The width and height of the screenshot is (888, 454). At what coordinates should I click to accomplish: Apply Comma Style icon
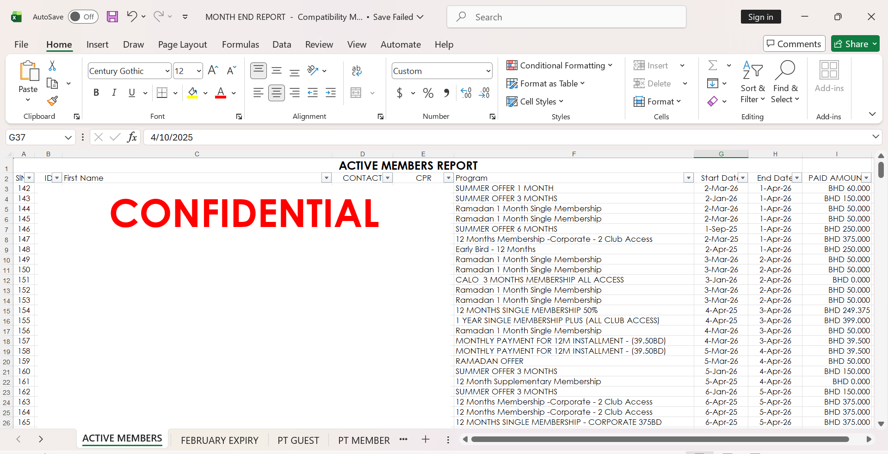tap(446, 93)
